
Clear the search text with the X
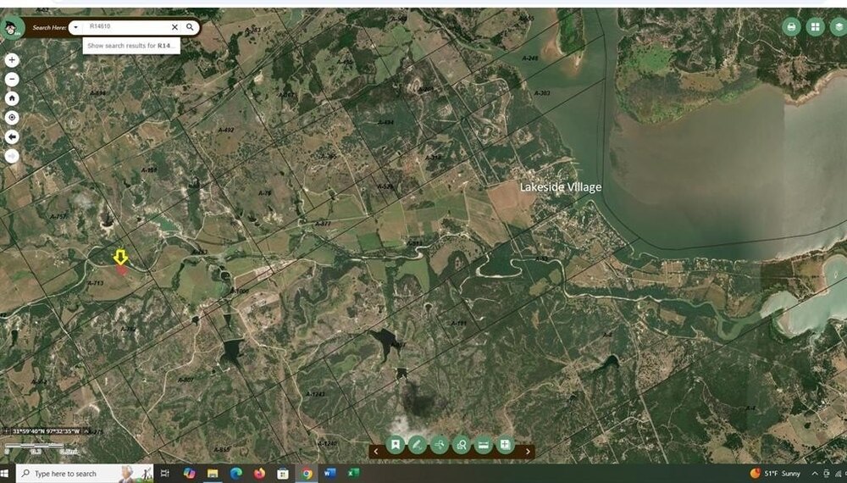point(175,27)
